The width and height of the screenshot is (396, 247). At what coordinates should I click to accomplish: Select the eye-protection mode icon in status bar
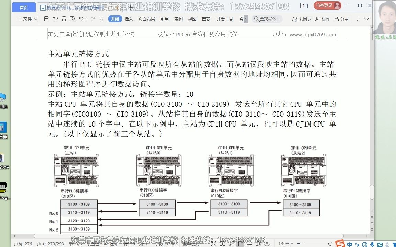pyautogui.click(x=267, y=244)
